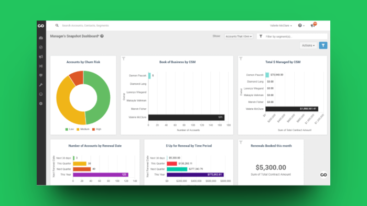Open the top bar help question mark menu
The width and height of the screenshot is (367, 206).
click(x=301, y=26)
